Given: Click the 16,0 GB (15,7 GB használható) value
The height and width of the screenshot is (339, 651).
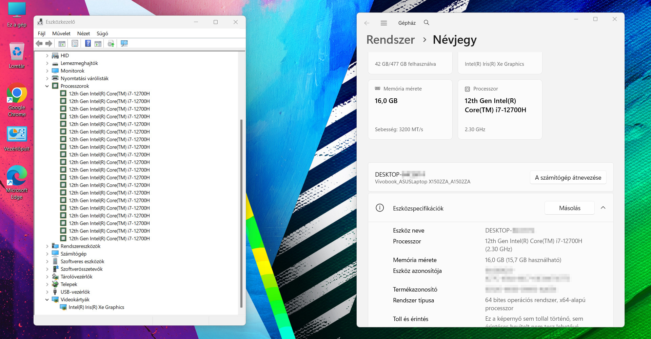Looking at the screenshot, I should 523,260.
